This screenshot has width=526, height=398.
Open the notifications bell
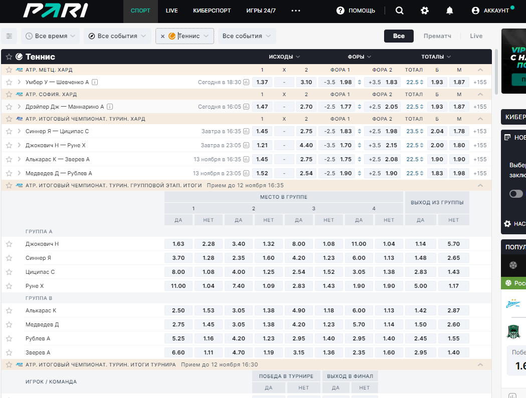point(449,11)
